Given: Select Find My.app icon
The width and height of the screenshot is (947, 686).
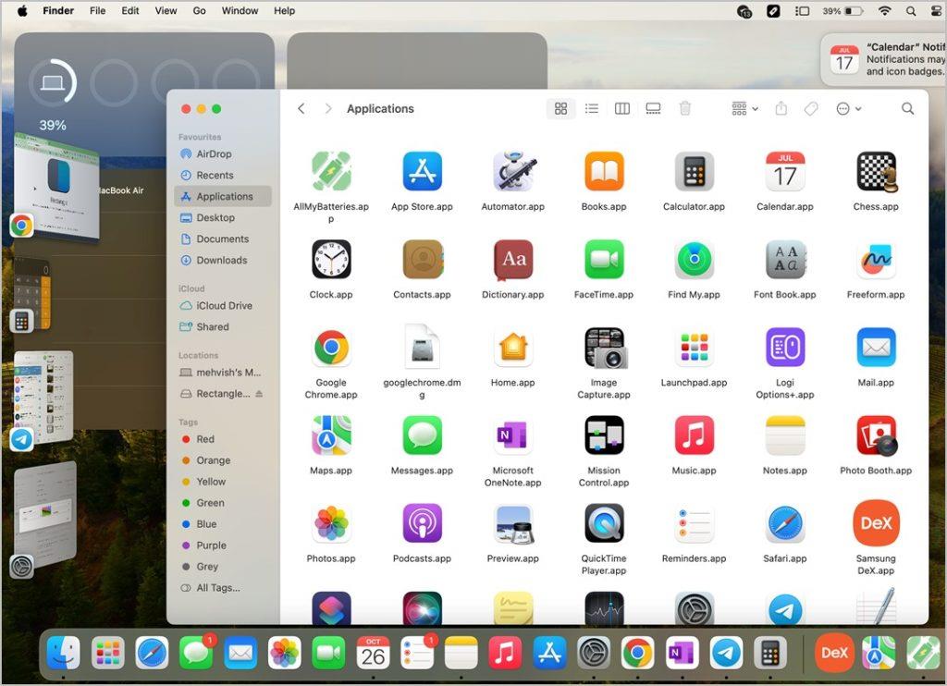Looking at the screenshot, I should [695, 260].
